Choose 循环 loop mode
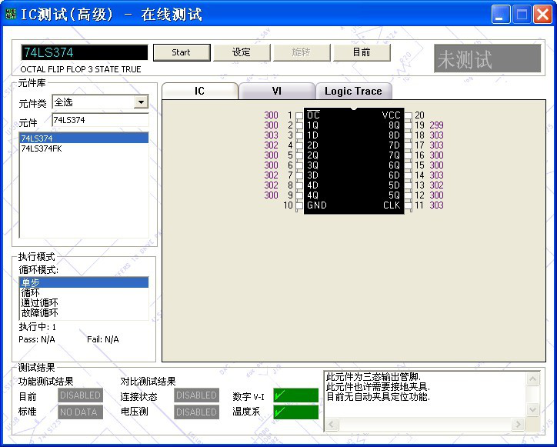 [84, 292]
